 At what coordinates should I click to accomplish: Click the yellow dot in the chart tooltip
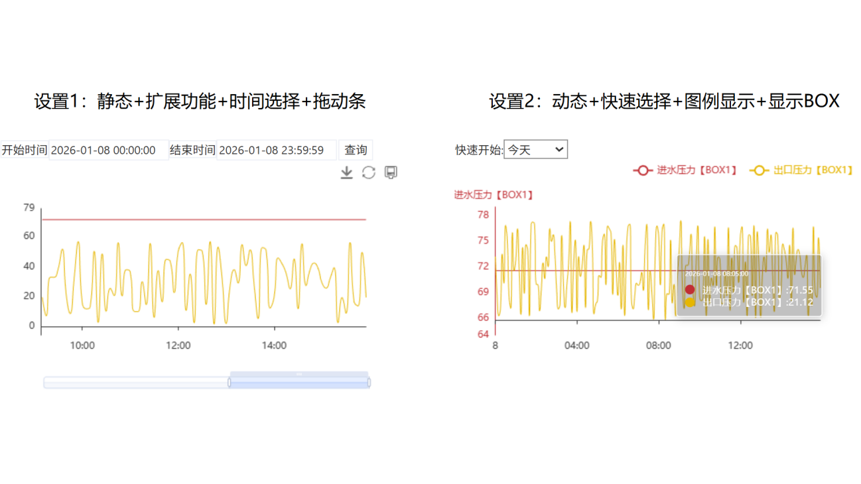tap(690, 302)
